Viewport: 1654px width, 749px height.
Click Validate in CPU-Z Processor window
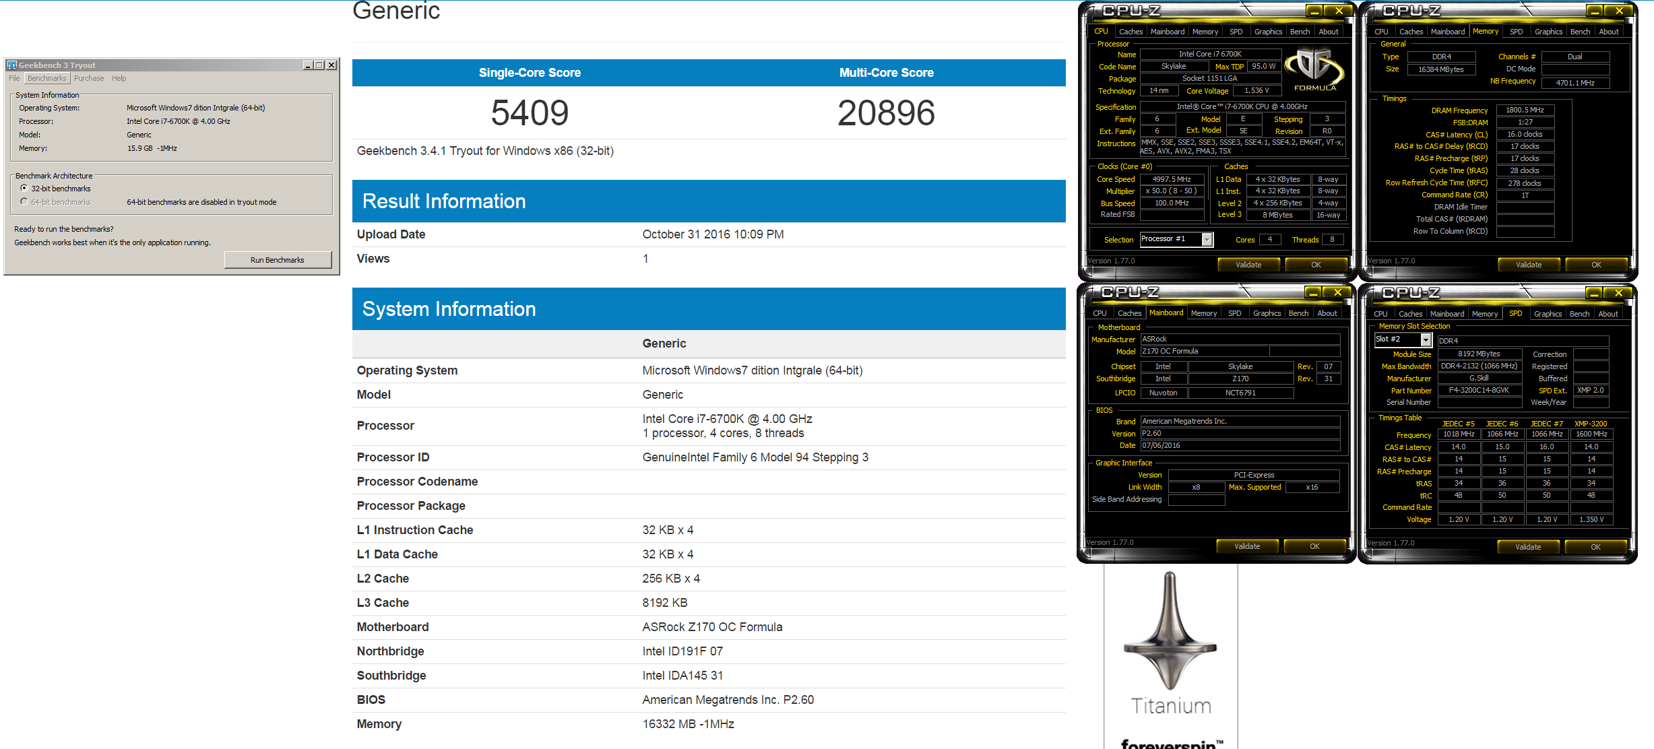1248,265
